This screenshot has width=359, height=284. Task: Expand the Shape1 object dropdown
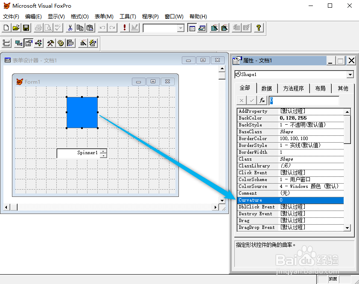coord(350,74)
